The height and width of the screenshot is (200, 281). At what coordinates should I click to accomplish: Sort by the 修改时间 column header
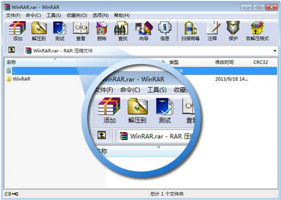coord(224,62)
